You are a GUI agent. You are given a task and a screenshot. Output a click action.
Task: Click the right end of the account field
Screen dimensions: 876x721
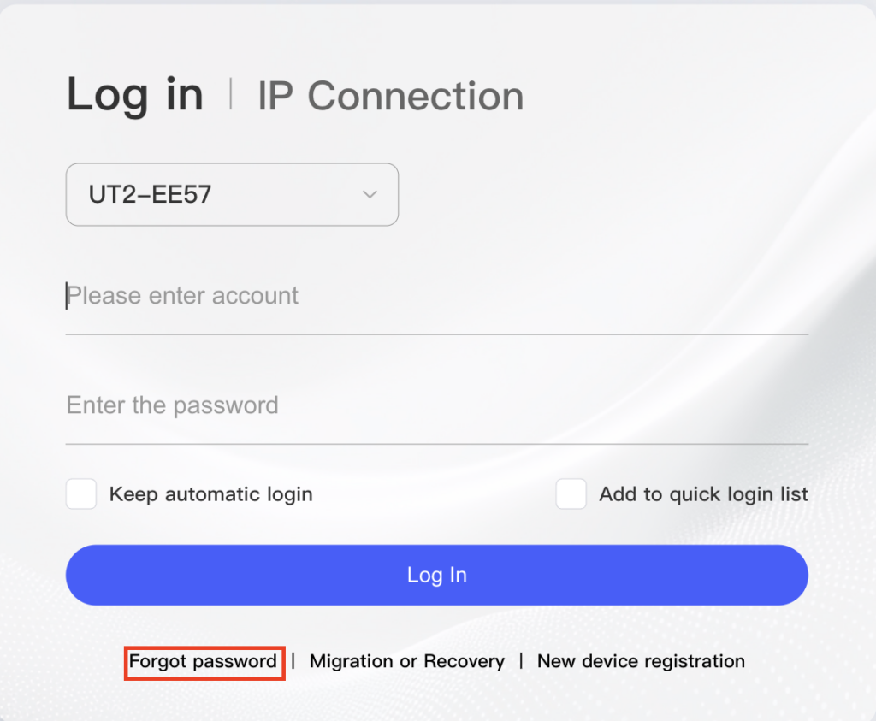(x=796, y=296)
